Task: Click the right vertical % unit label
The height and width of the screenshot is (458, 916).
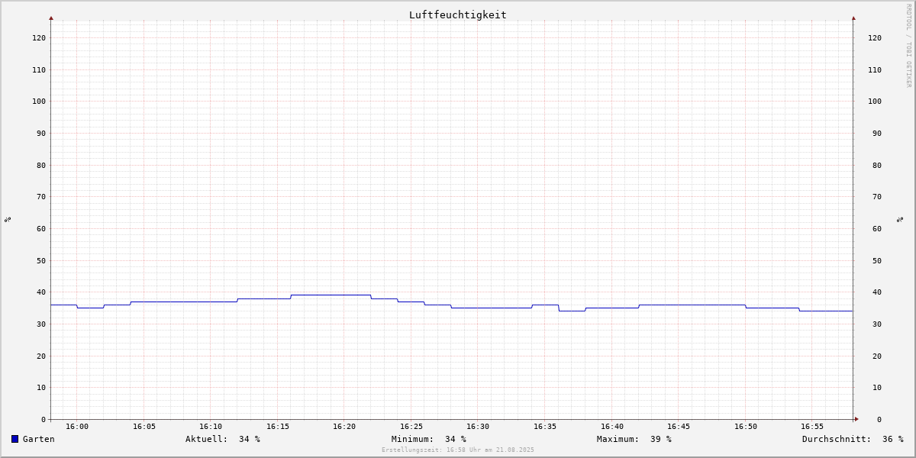Action: [901, 219]
